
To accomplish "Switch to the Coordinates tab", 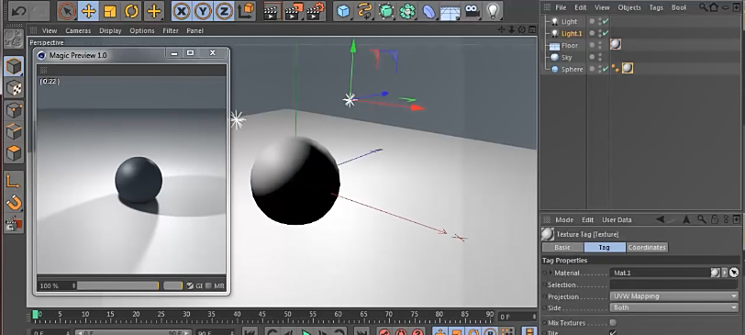I will [647, 248].
